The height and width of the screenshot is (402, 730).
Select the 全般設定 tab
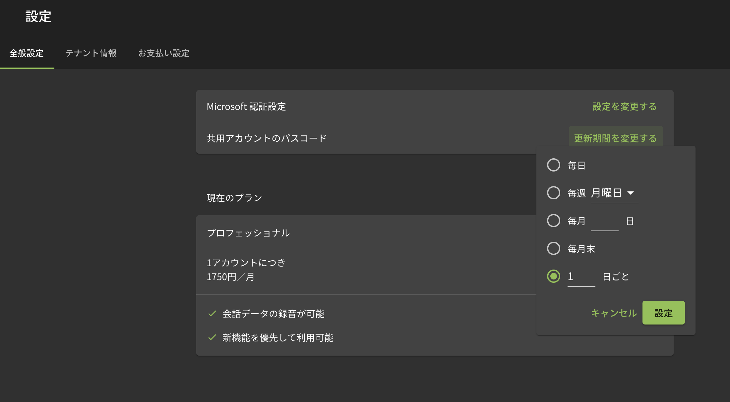(27, 53)
